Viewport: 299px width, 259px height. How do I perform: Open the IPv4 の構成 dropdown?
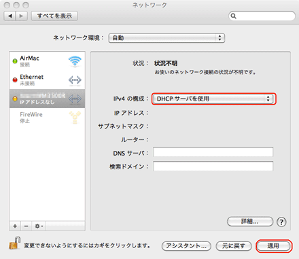click(x=213, y=99)
